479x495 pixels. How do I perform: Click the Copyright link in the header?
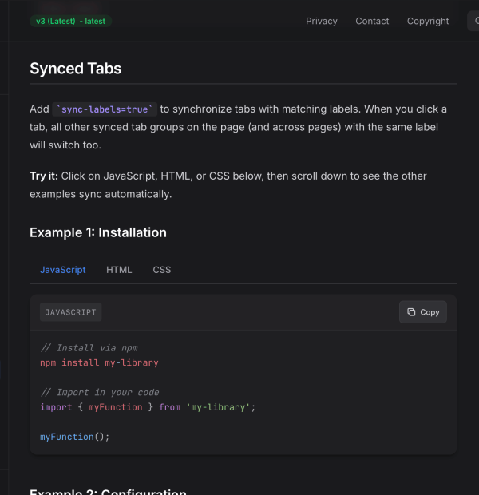(x=428, y=21)
